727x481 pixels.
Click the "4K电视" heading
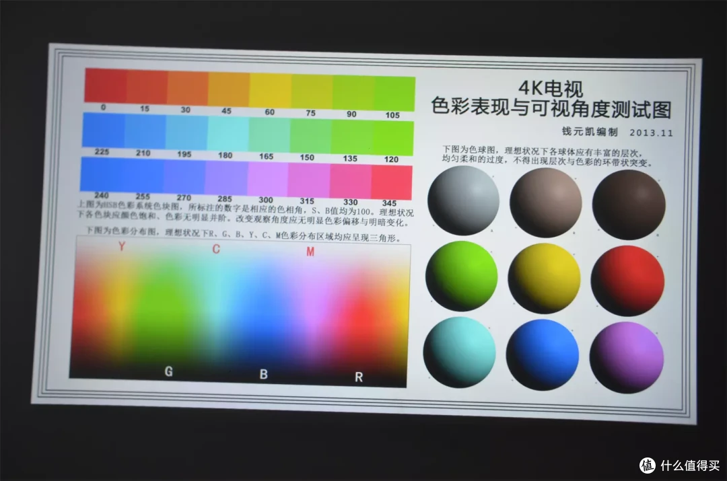click(551, 88)
